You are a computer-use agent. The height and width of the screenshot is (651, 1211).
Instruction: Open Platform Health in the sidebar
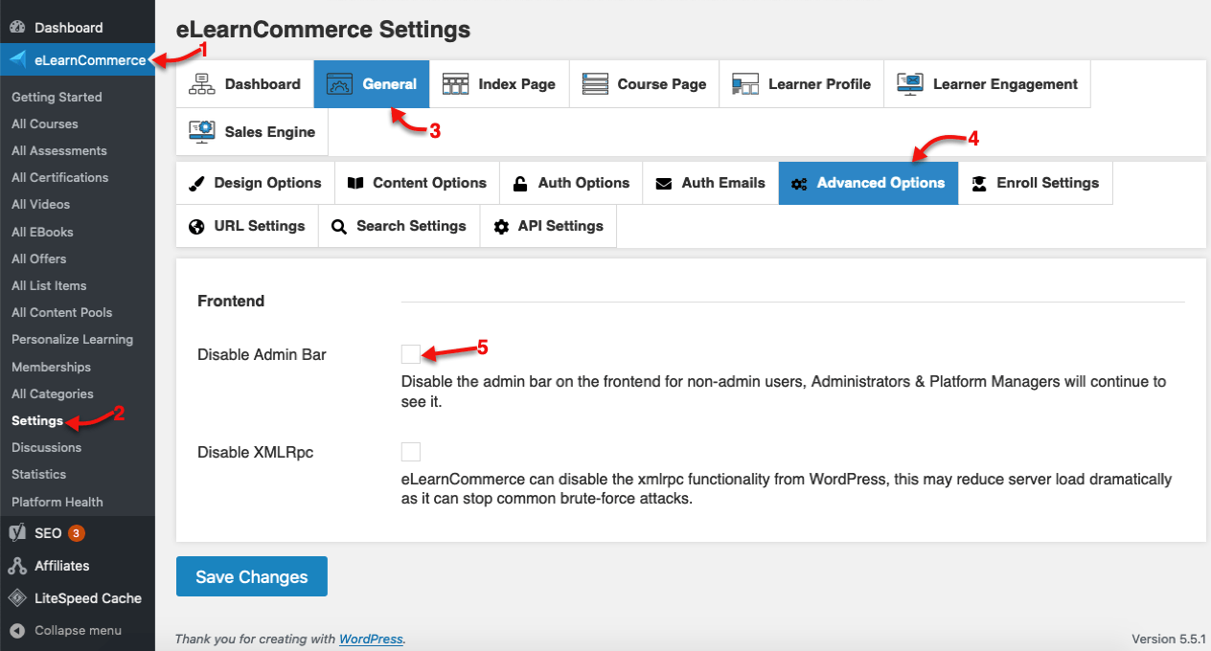click(x=57, y=502)
